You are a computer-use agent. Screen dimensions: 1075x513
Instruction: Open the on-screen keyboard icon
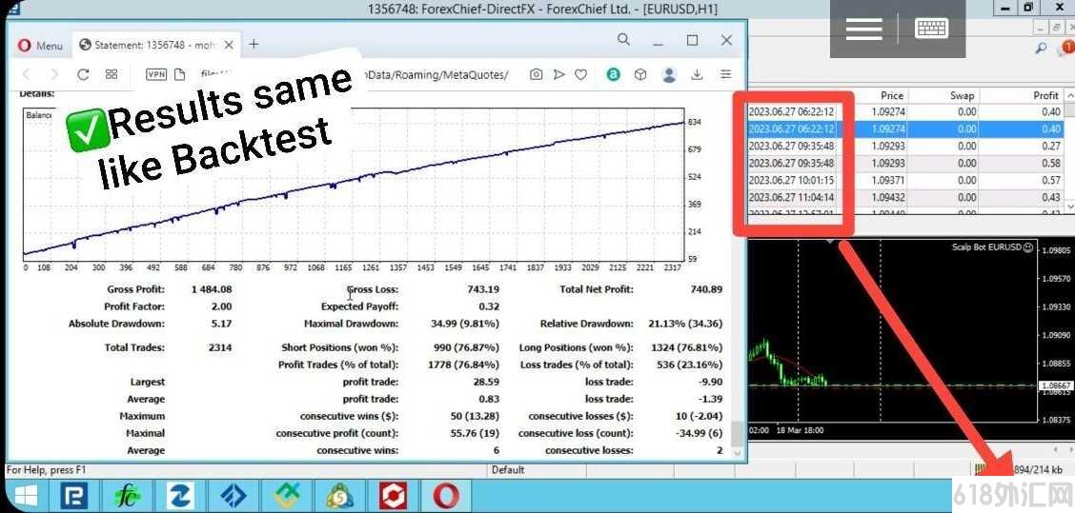tap(931, 29)
